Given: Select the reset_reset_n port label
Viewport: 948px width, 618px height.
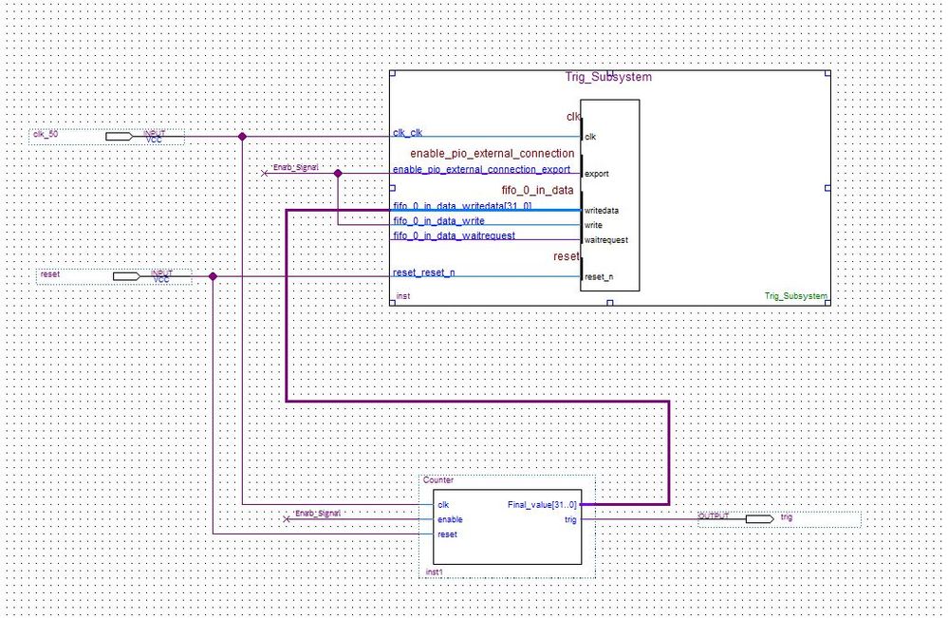Looking at the screenshot, I should tap(423, 273).
